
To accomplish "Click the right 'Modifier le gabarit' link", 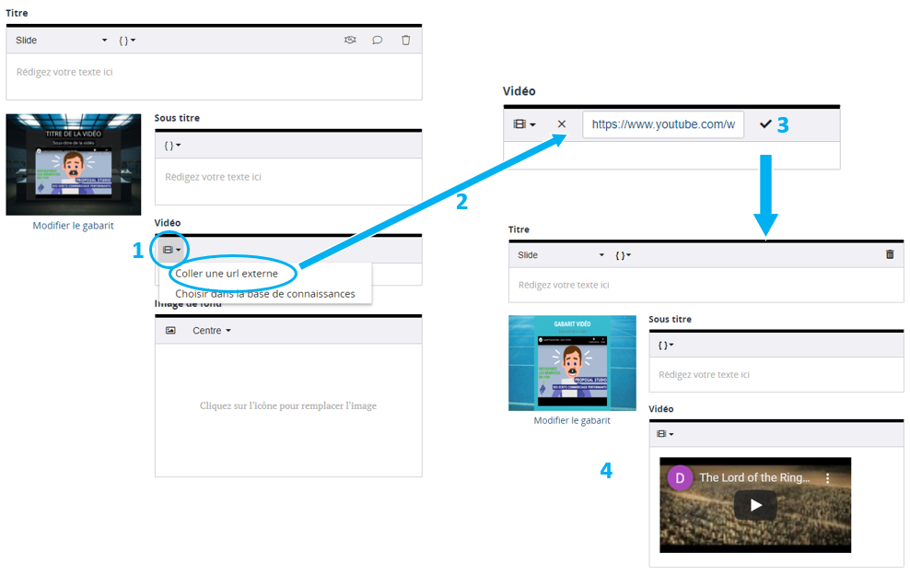I will point(571,420).
